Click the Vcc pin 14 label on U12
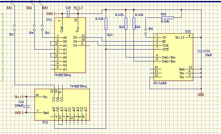 [x=45, y=97]
